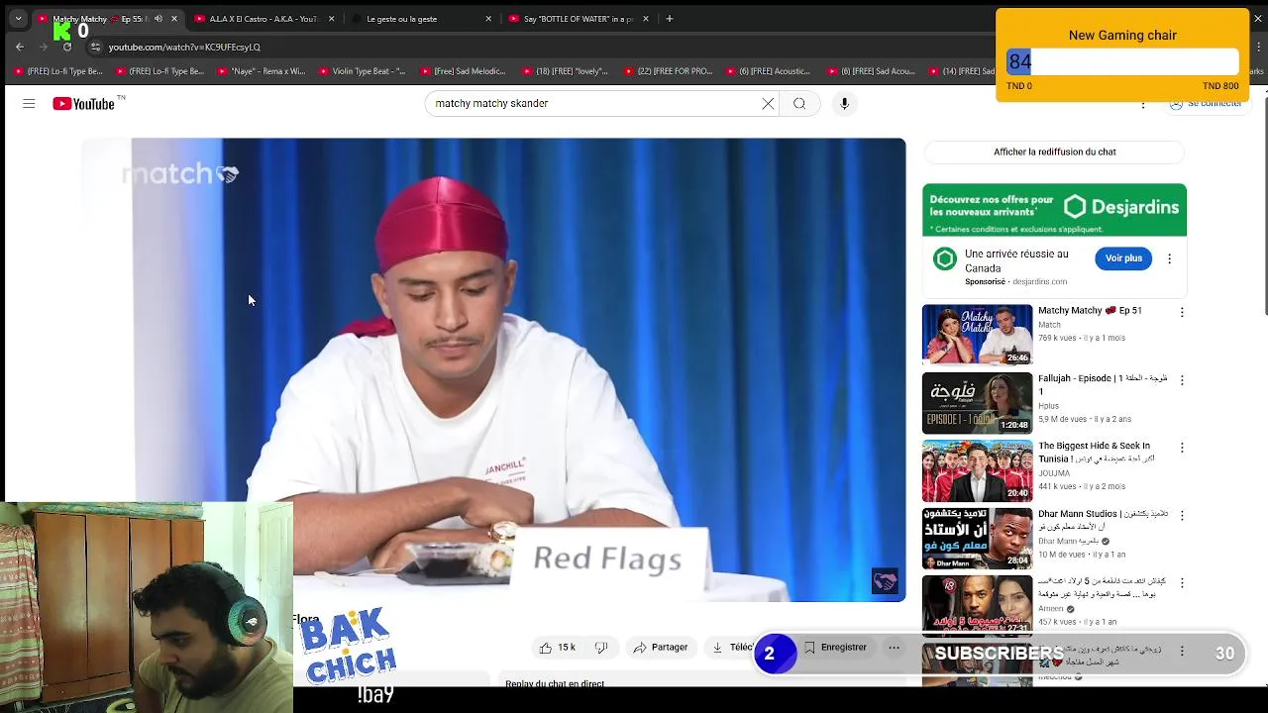Like the video with thumbs up

557,648
